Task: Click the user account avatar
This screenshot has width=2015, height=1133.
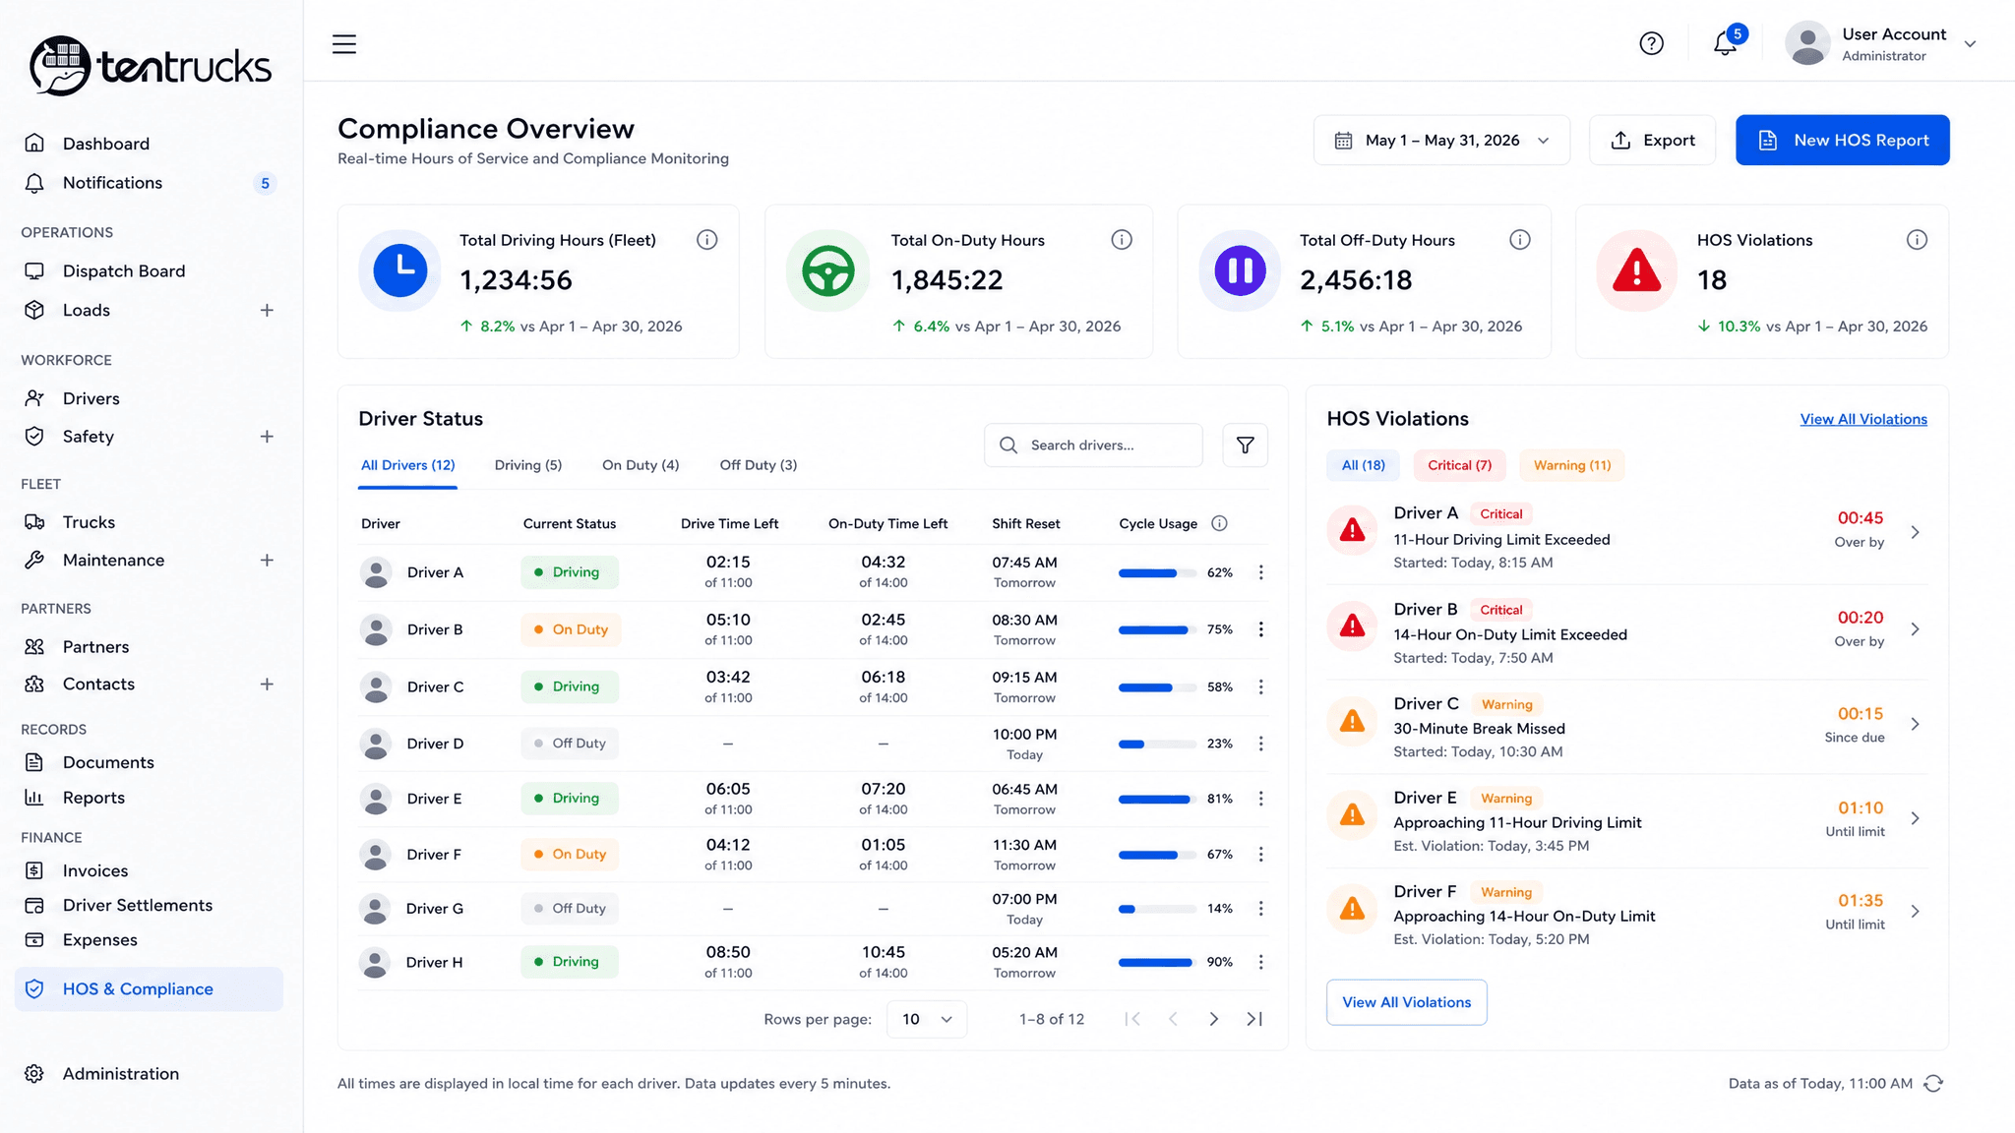Action: click(x=1807, y=44)
